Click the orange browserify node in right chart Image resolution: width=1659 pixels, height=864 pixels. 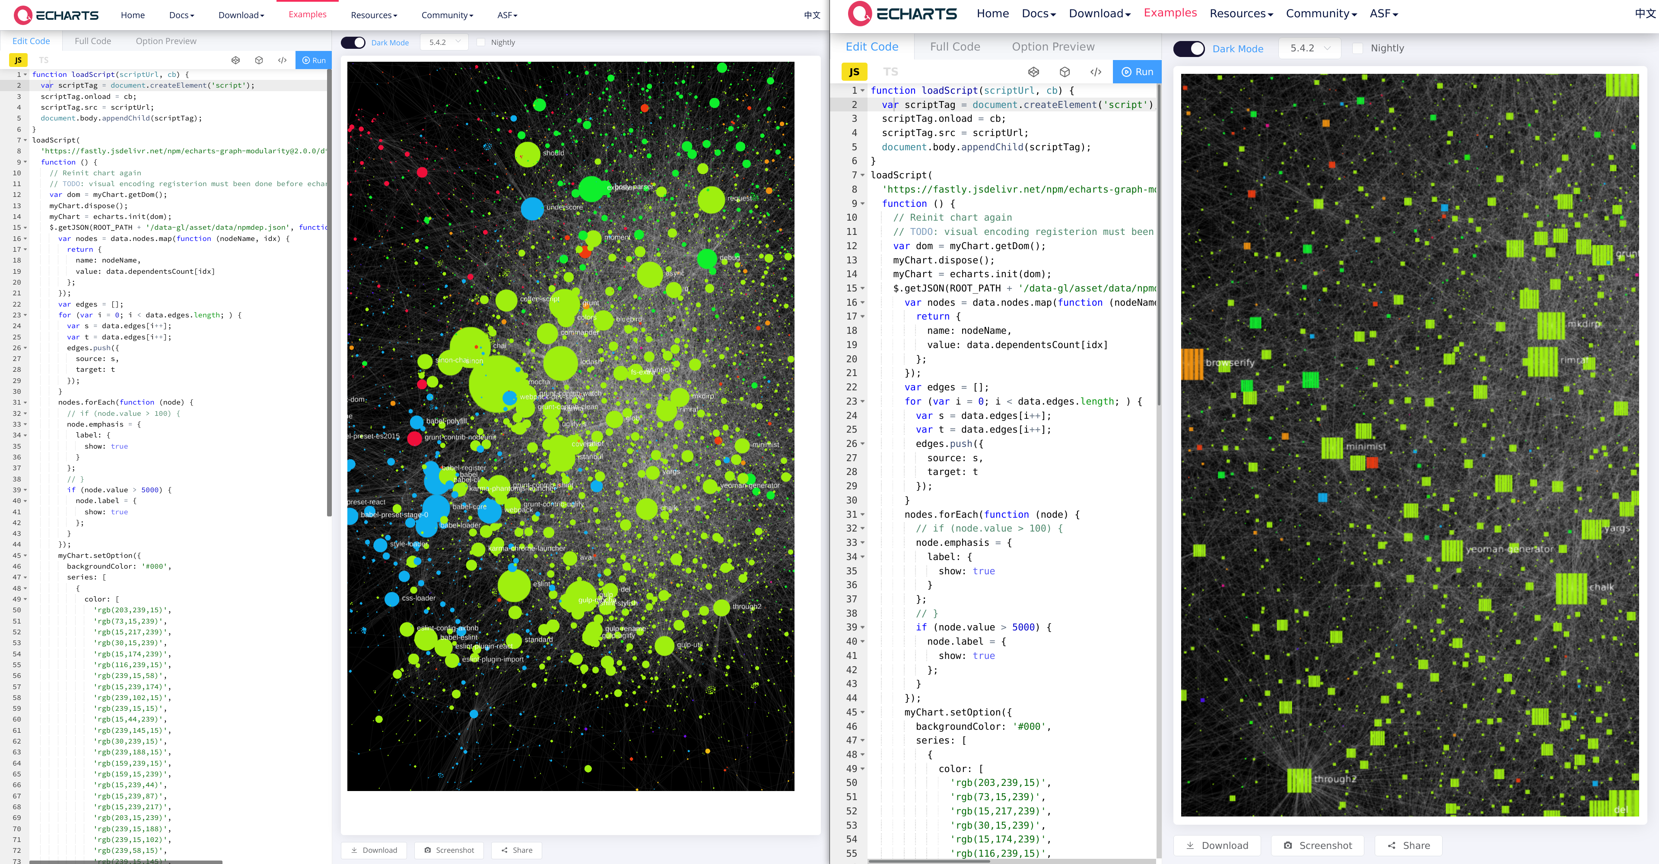[1192, 364]
